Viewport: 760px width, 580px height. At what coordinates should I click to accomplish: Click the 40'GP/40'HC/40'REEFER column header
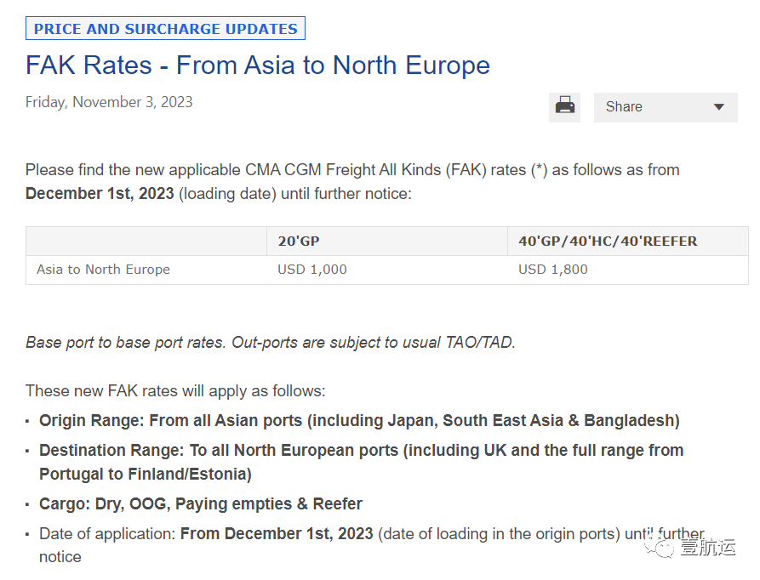coord(628,242)
